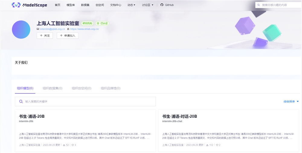This screenshot has height=153, width=302.
Task: Click the 关于我们 heading
Action: 21,63
